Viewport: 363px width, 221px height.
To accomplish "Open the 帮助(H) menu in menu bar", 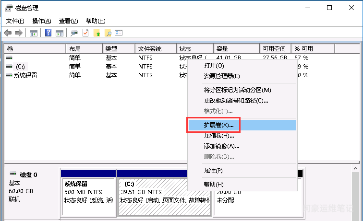I will click(95, 21).
